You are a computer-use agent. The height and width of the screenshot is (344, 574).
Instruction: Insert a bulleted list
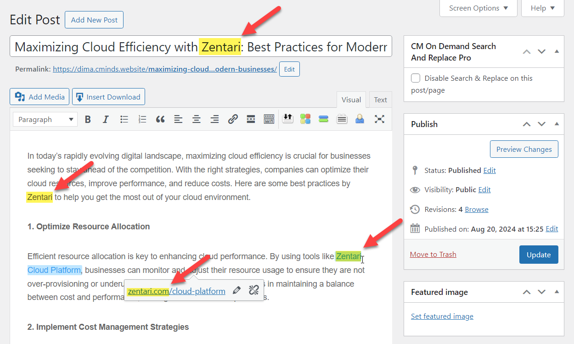point(124,119)
